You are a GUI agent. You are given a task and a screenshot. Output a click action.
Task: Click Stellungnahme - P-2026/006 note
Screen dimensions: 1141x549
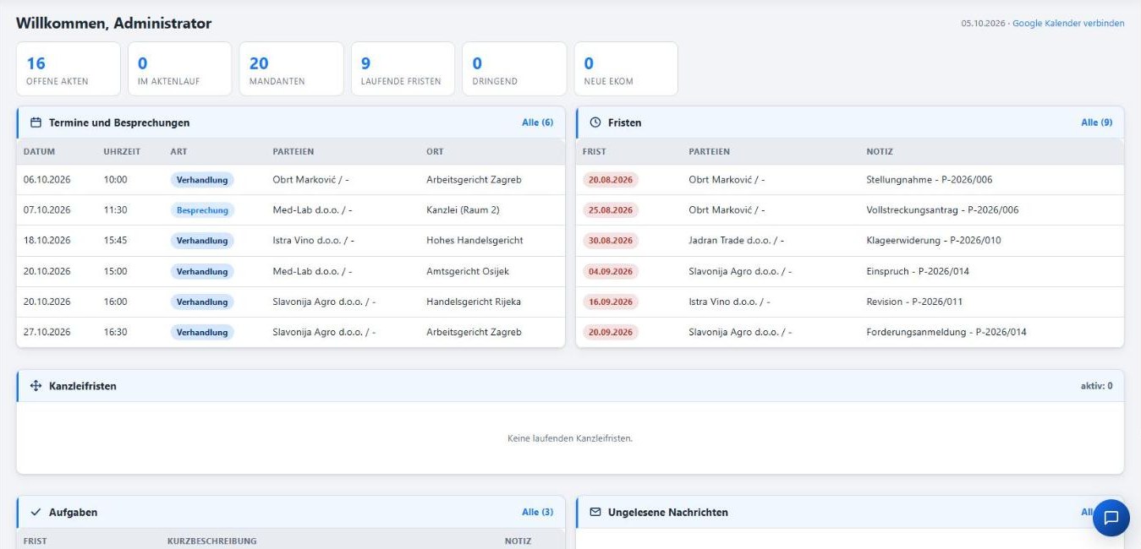point(930,180)
